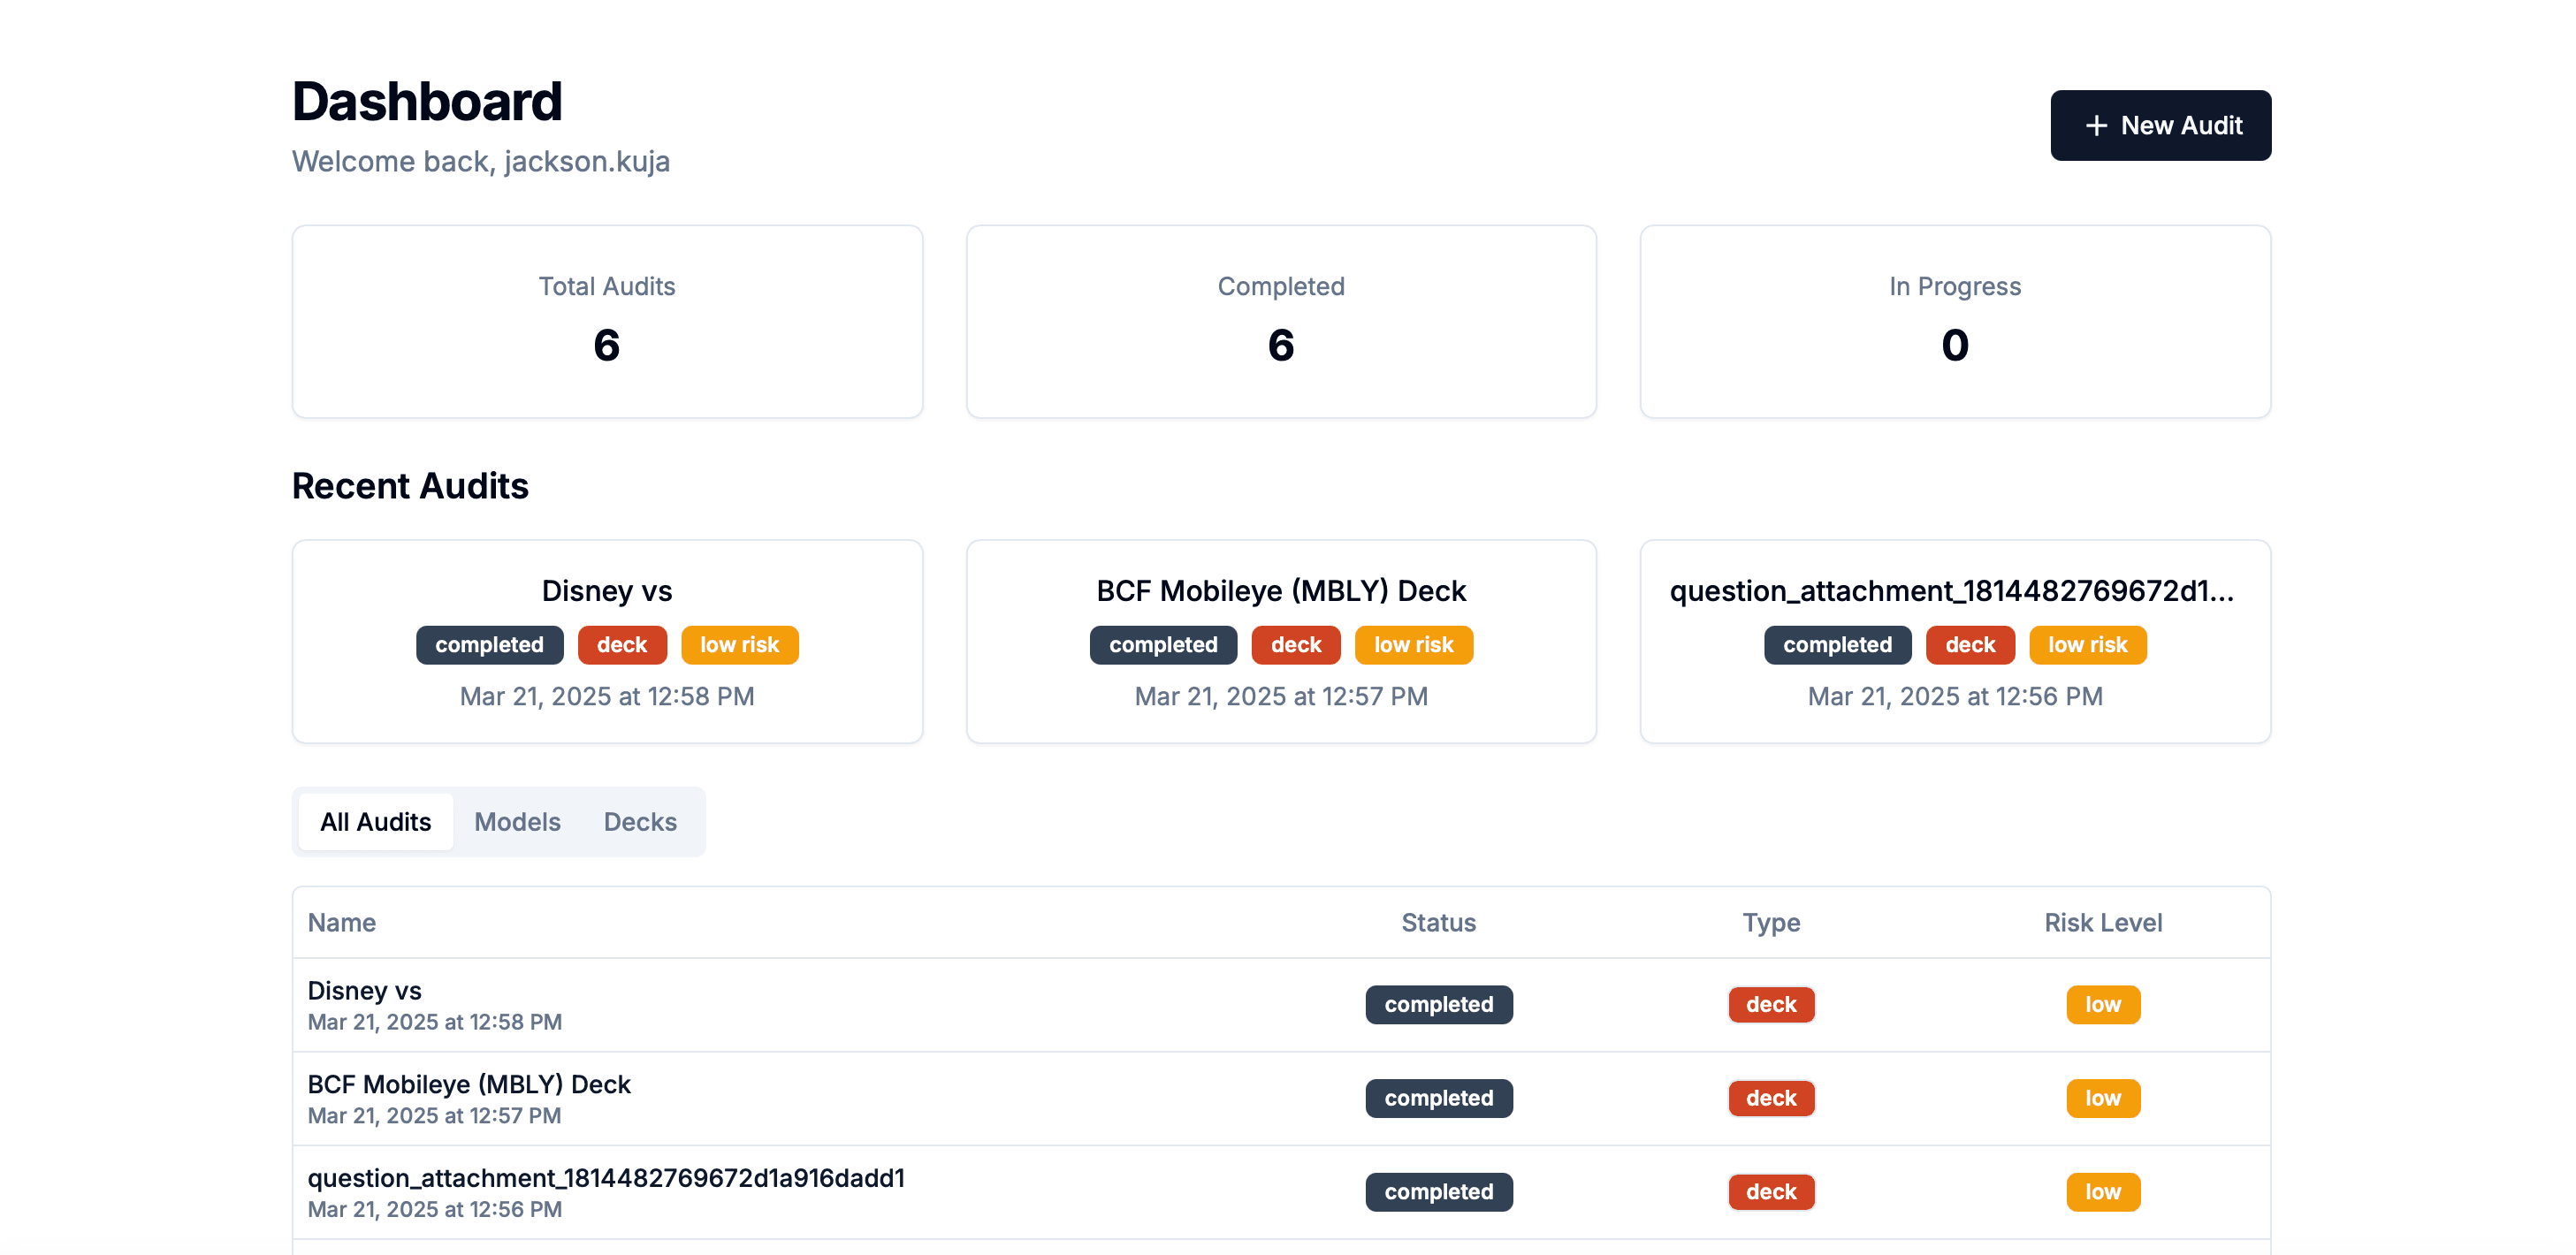Open the Disney vs recent audit card
The image size is (2576, 1255).
607,642
